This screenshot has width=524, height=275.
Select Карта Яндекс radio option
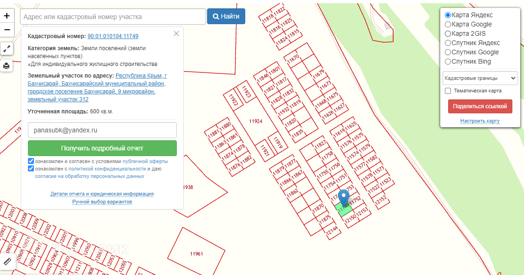coord(448,15)
